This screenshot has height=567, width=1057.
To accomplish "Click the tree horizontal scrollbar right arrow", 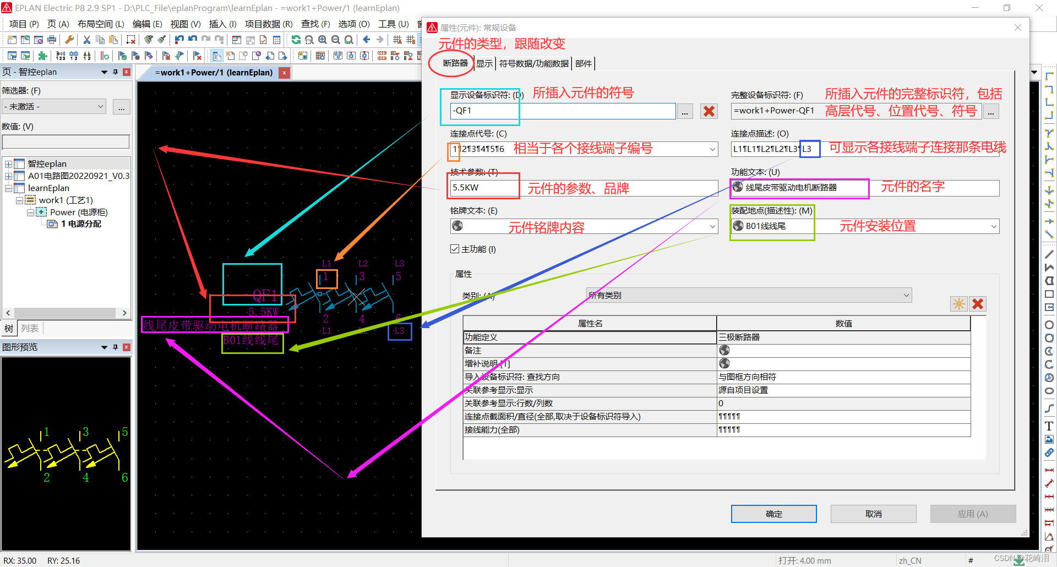I will point(124,313).
